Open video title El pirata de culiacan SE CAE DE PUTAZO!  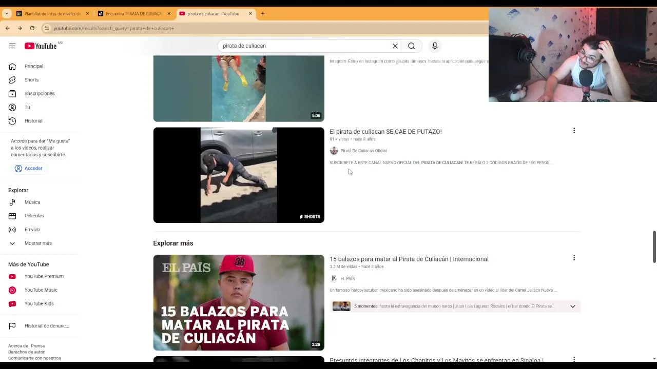[x=385, y=132]
